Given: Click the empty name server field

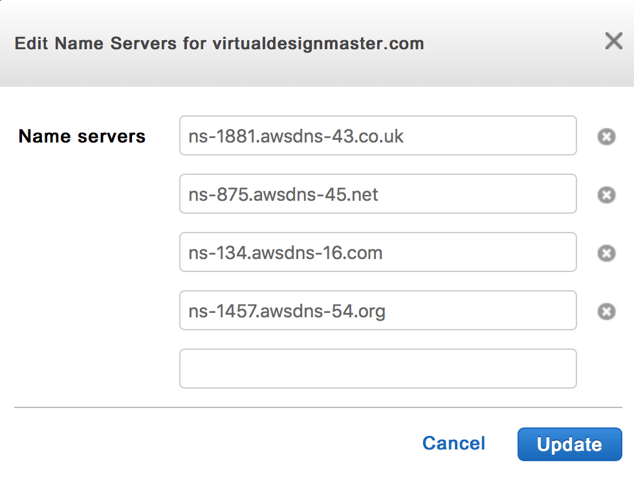Looking at the screenshot, I should [x=378, y=369].
